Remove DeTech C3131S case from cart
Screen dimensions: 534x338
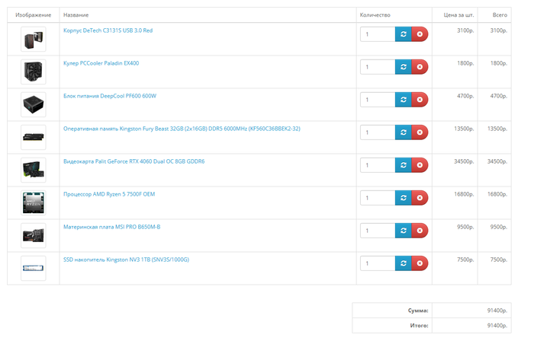tap(420, 34)
